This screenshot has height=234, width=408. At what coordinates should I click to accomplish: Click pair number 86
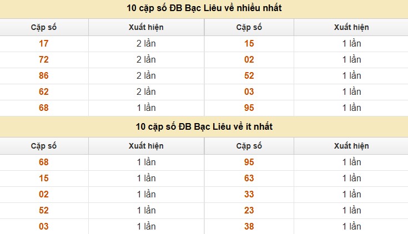click(44, 75)
